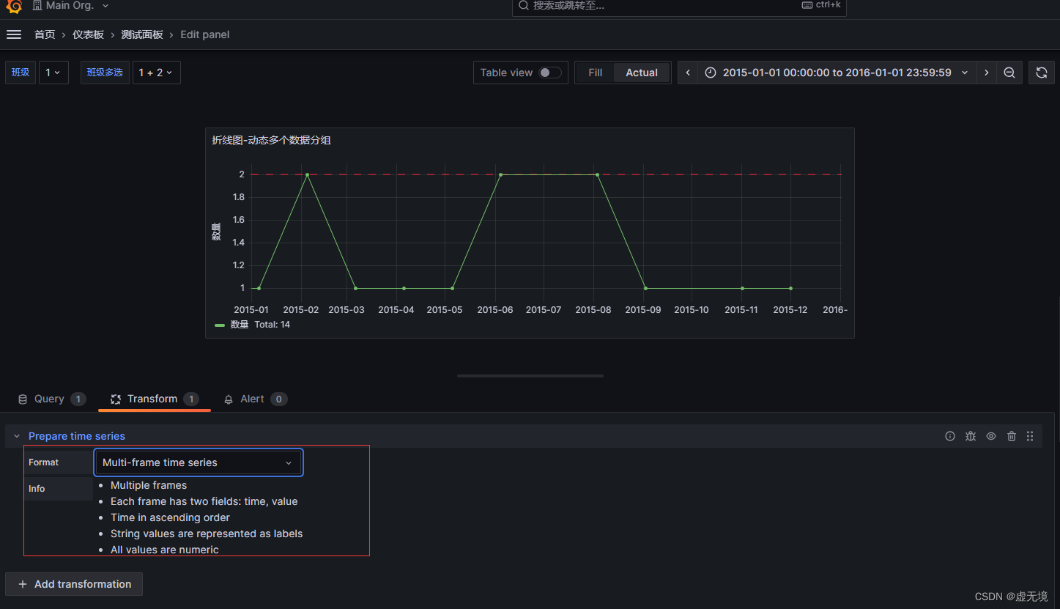This screenshot has height=609, width=1060.
Task: Open the Format dropdown Multi-frame time series
Action: [x=198, y=462]
